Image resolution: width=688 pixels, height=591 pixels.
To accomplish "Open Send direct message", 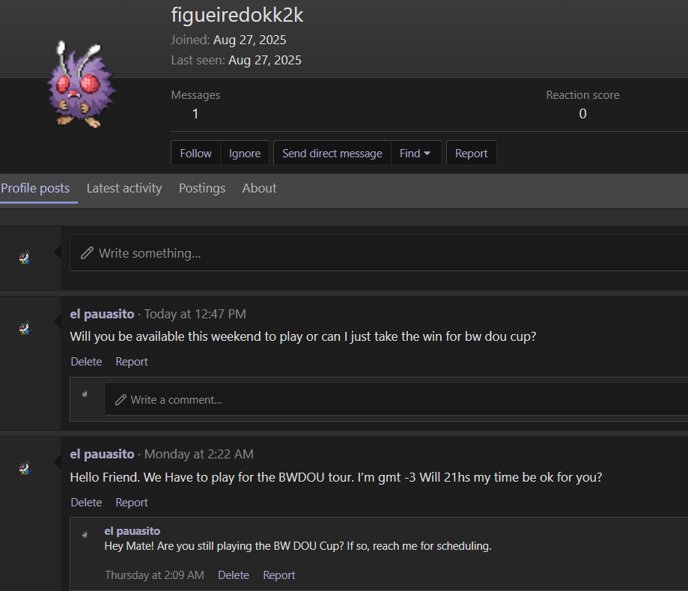I will coord(332,154).
